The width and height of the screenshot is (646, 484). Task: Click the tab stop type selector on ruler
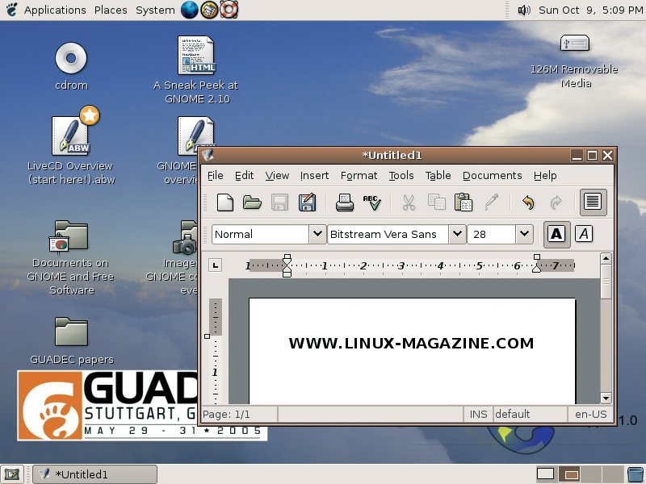(215, 265)
